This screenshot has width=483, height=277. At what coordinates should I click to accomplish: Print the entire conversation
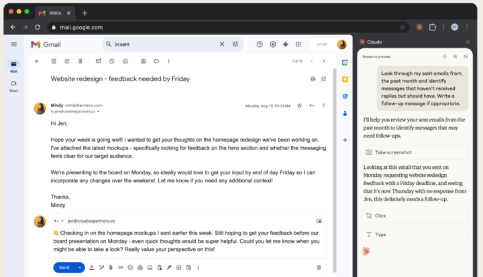[x=313, y=79]
